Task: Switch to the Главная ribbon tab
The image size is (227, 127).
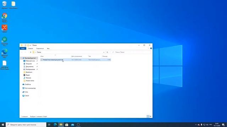Action: [x=31, y=49]
